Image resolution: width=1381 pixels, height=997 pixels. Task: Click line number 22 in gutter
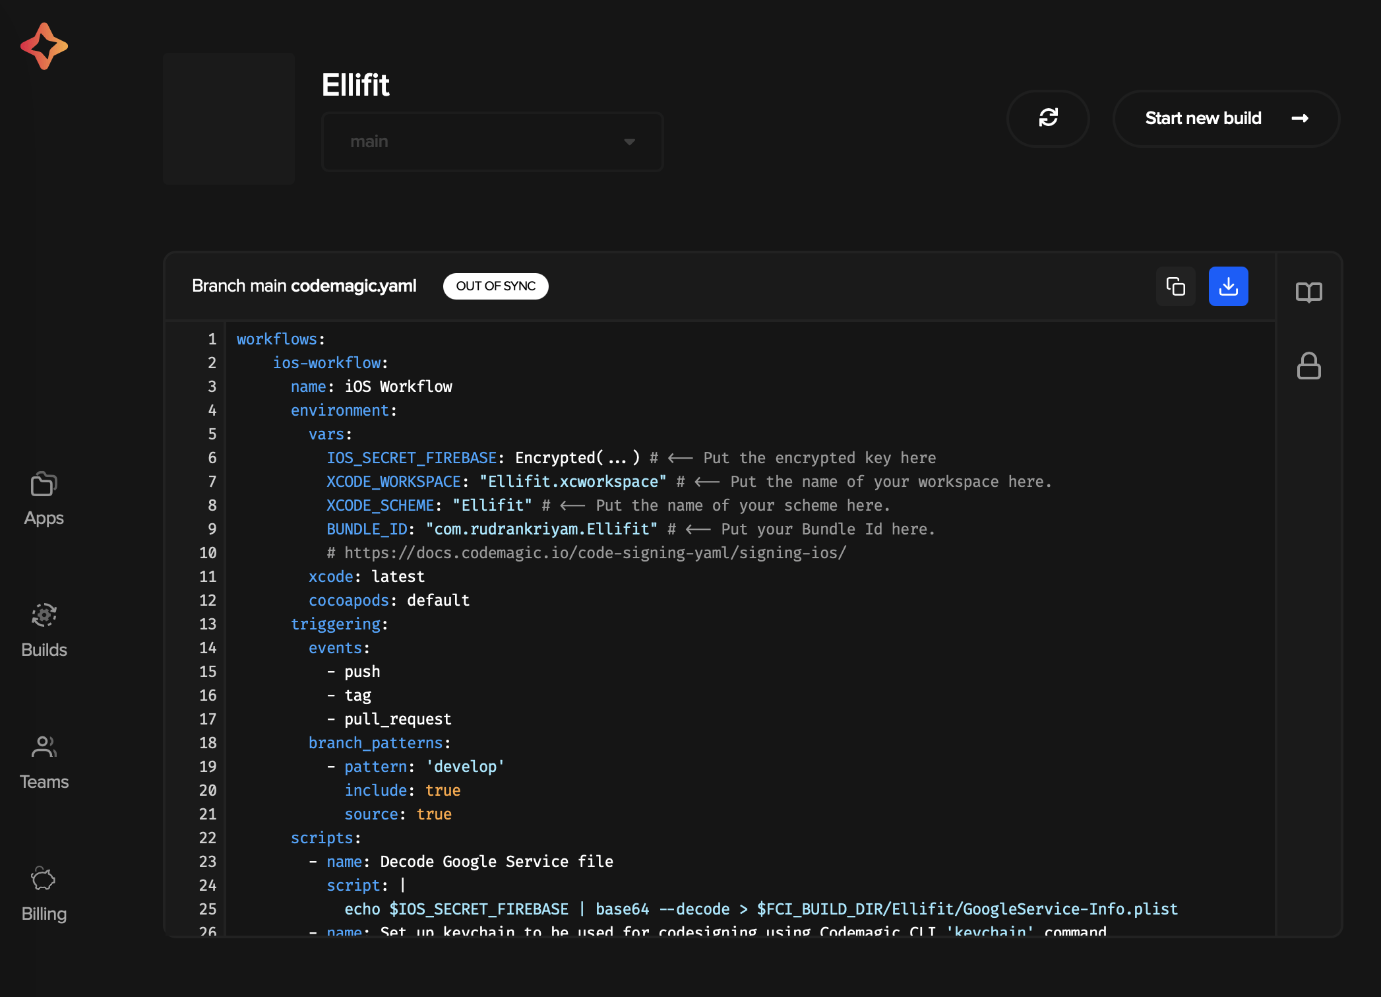pyautogui.click(x=208, y=838)
